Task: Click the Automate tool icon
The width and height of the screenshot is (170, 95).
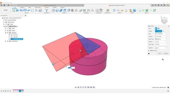Action: click(47, 10)
